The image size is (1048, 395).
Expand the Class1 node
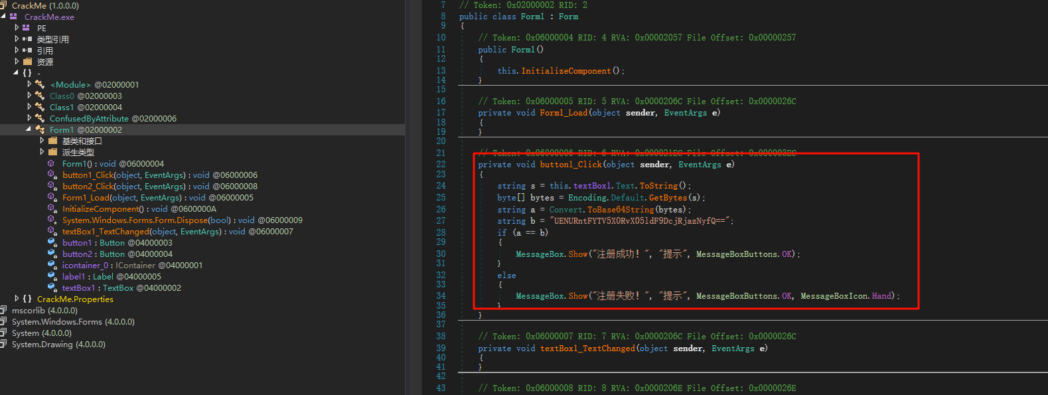29,107
